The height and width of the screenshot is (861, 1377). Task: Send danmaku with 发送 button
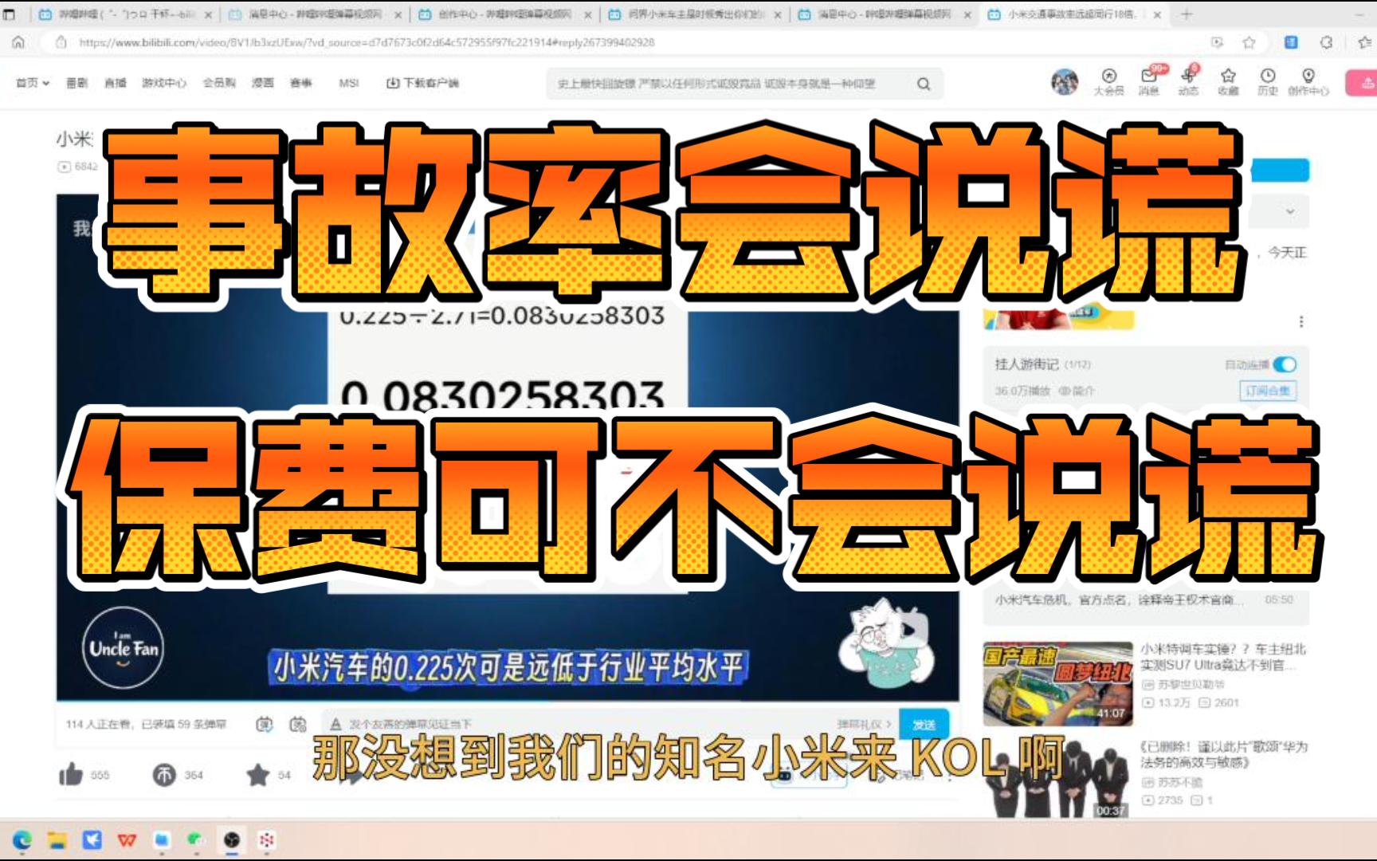(x=924, y=724)
